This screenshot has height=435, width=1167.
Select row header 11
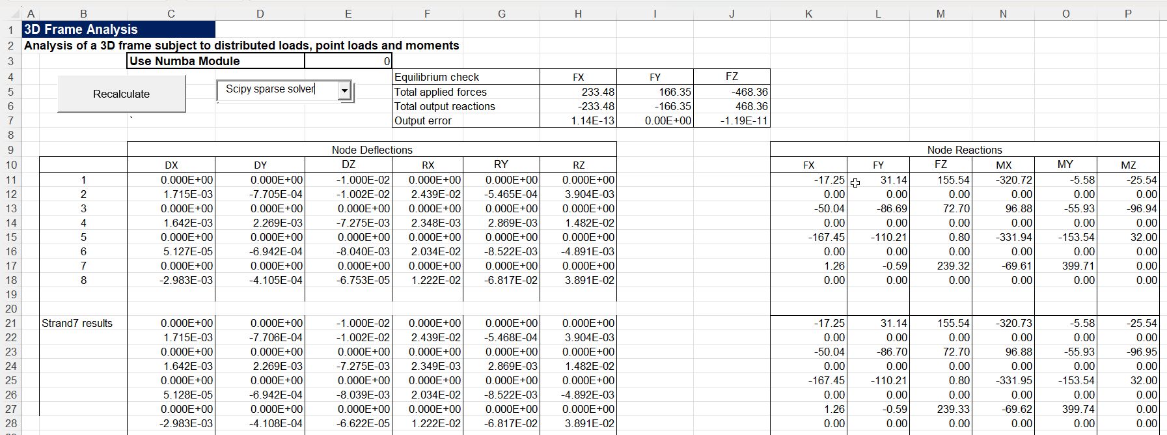click(10, 180)
